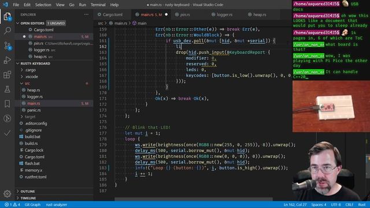The image size is (370, 208).
Task: Open Explorer more actions ellipsis
Action: pos(86,14)
